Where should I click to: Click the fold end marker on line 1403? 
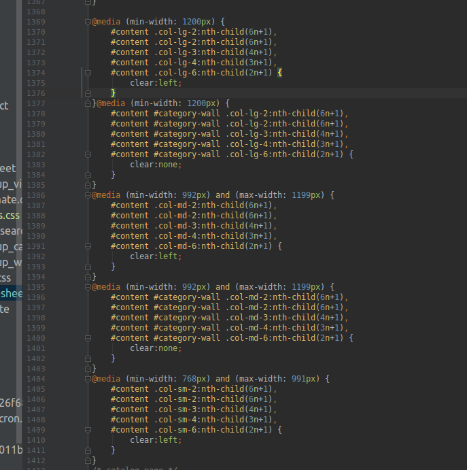(x=88, y=369)
